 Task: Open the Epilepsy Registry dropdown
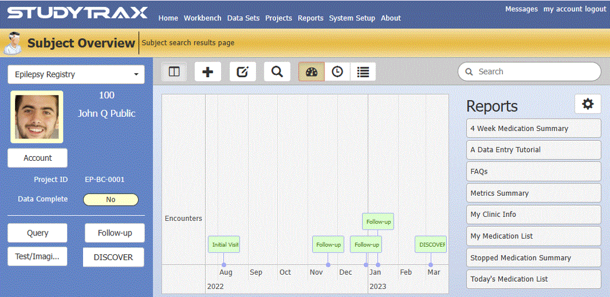76,74
